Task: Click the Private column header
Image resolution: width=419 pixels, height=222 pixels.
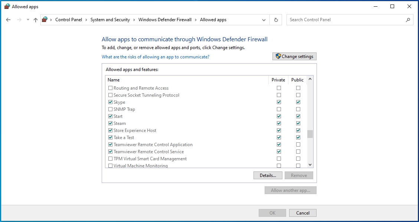Action: tap(278, 80)
